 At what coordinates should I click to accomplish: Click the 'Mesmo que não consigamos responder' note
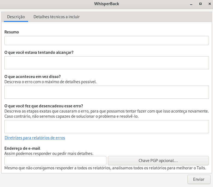105,168
